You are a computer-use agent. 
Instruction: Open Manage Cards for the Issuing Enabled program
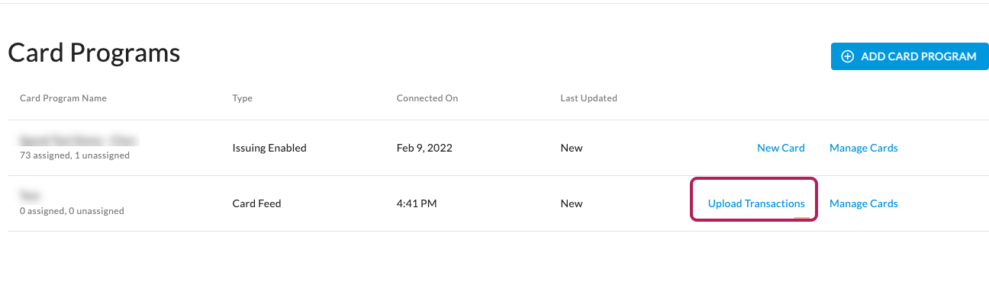(x=863, y=148)
